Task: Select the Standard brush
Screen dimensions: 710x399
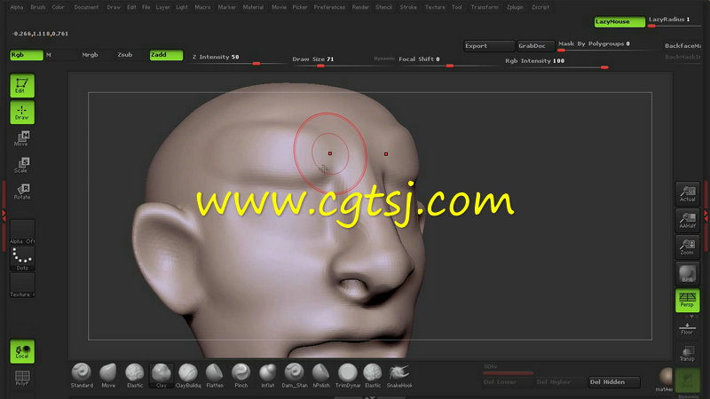Action: [x=82, y=373]
